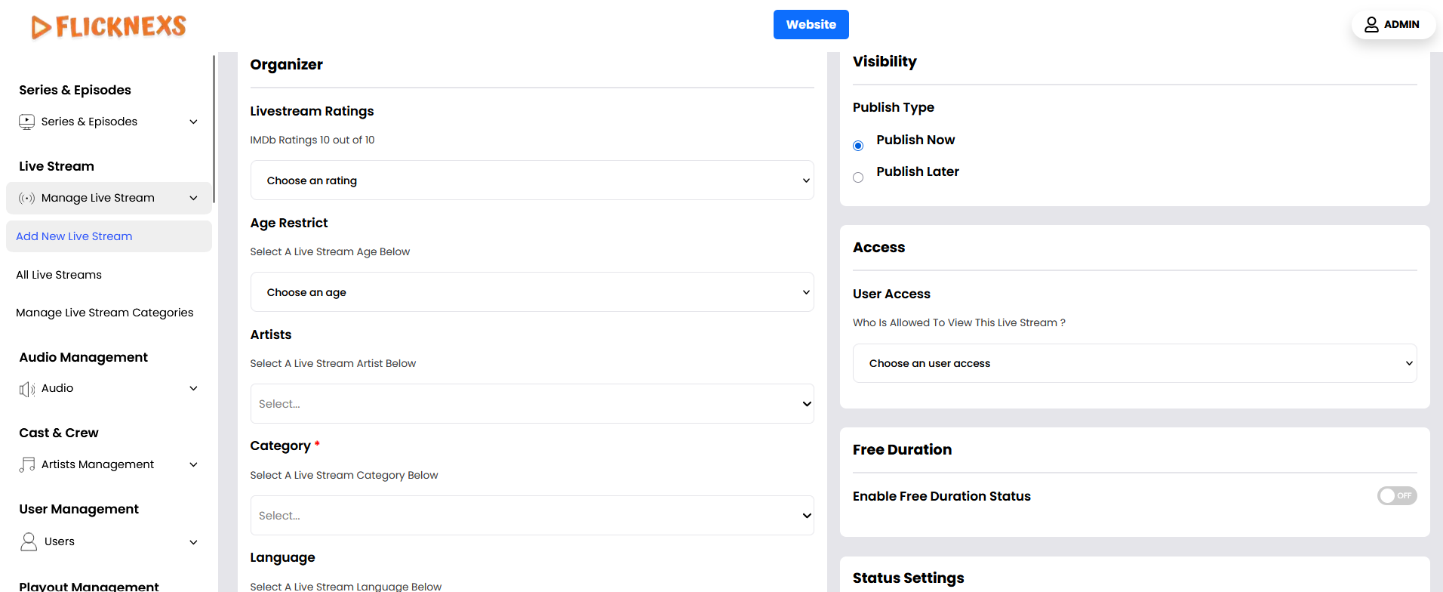This screenshot has width=1443, height=592.
Task: Click the Flicknexs logo
Action: point(109,26)
